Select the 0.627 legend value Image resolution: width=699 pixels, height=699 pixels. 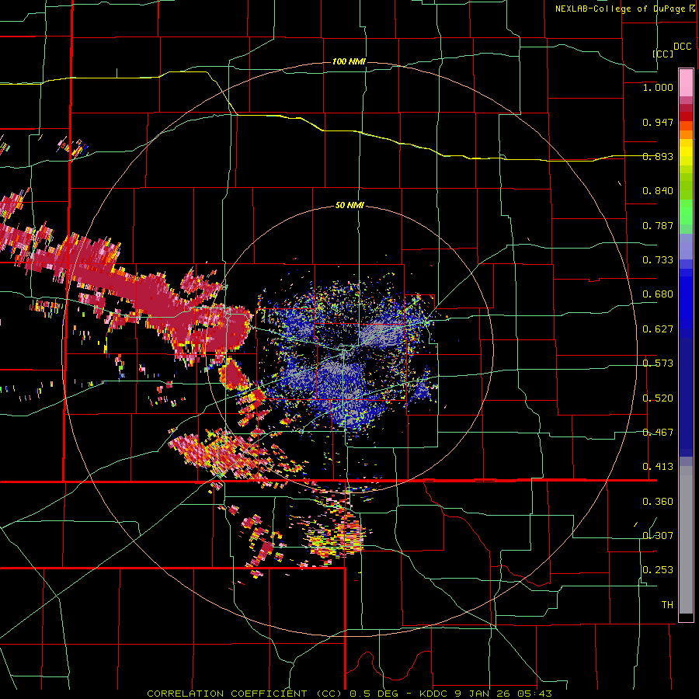click(658, 329)
